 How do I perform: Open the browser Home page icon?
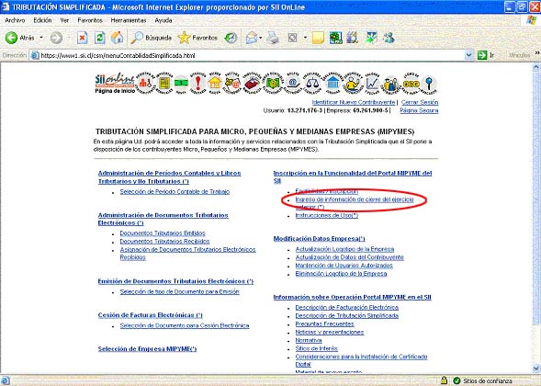[117, 38]
